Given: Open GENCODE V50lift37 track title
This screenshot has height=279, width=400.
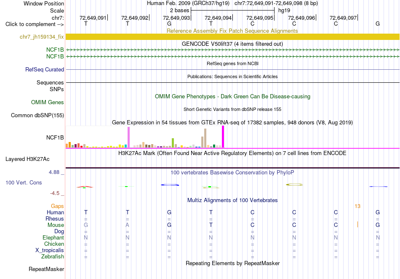Looking at the screenshot, I should tap(232, 44).
